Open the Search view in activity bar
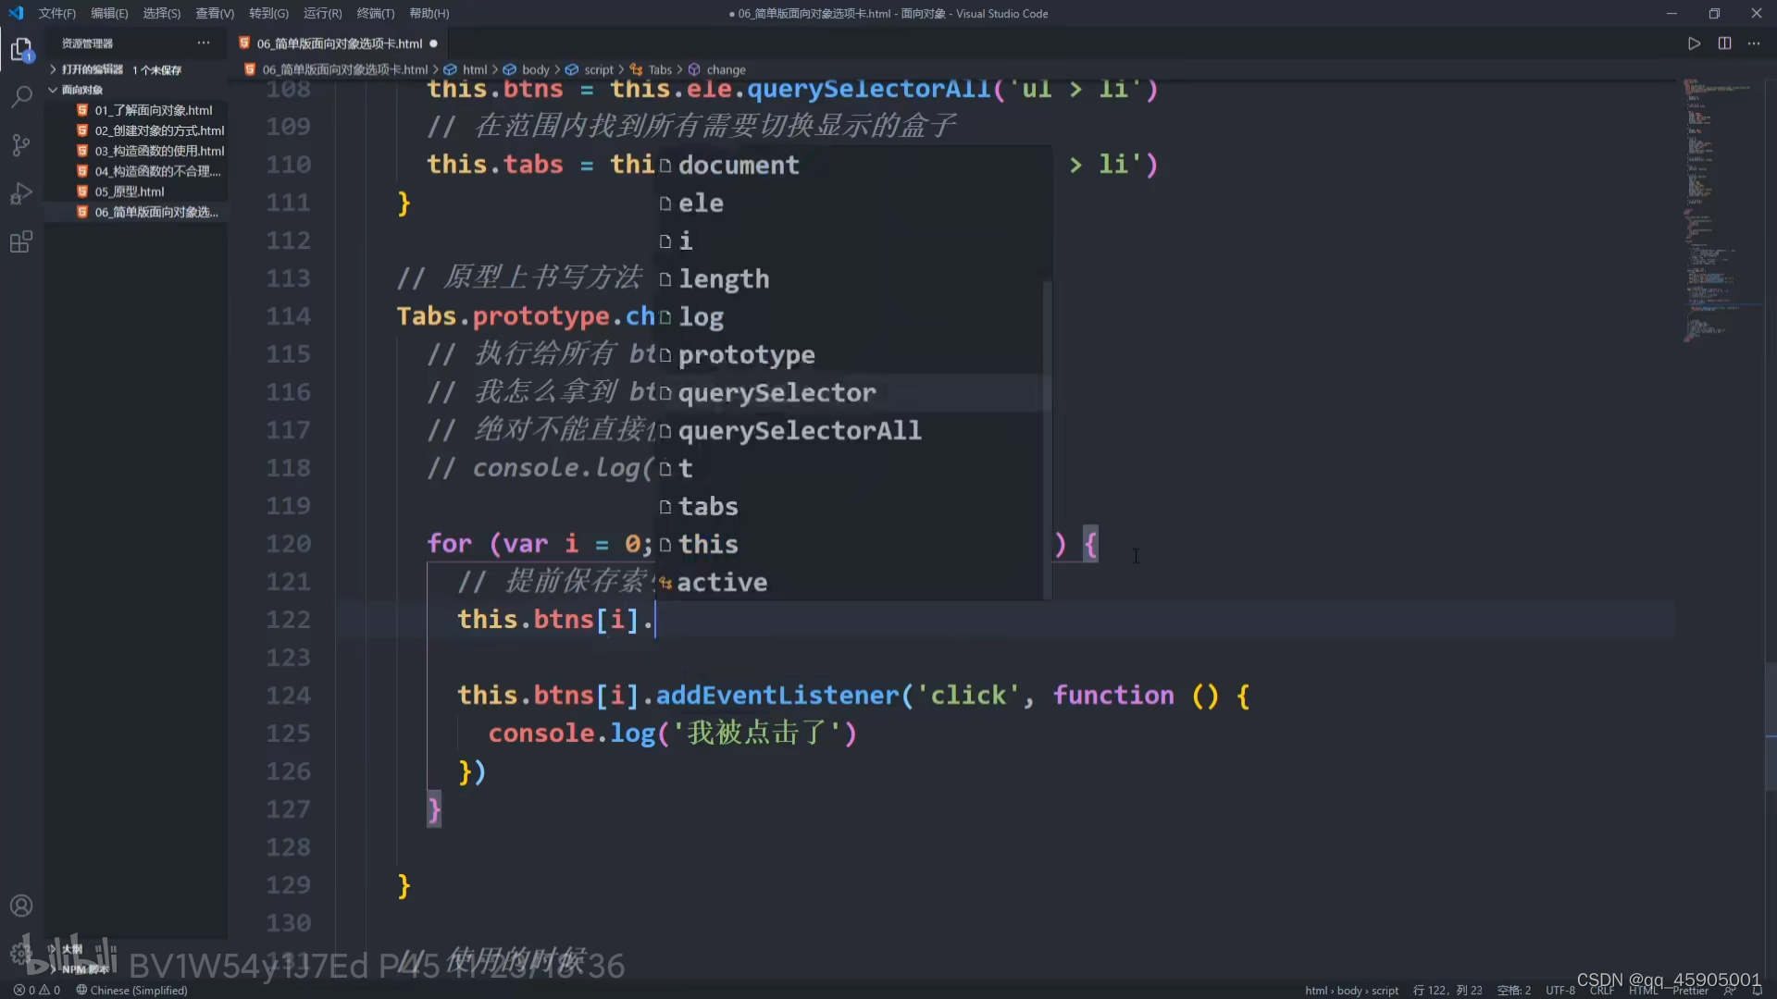The image size is (1777, 999). (21, 96)
